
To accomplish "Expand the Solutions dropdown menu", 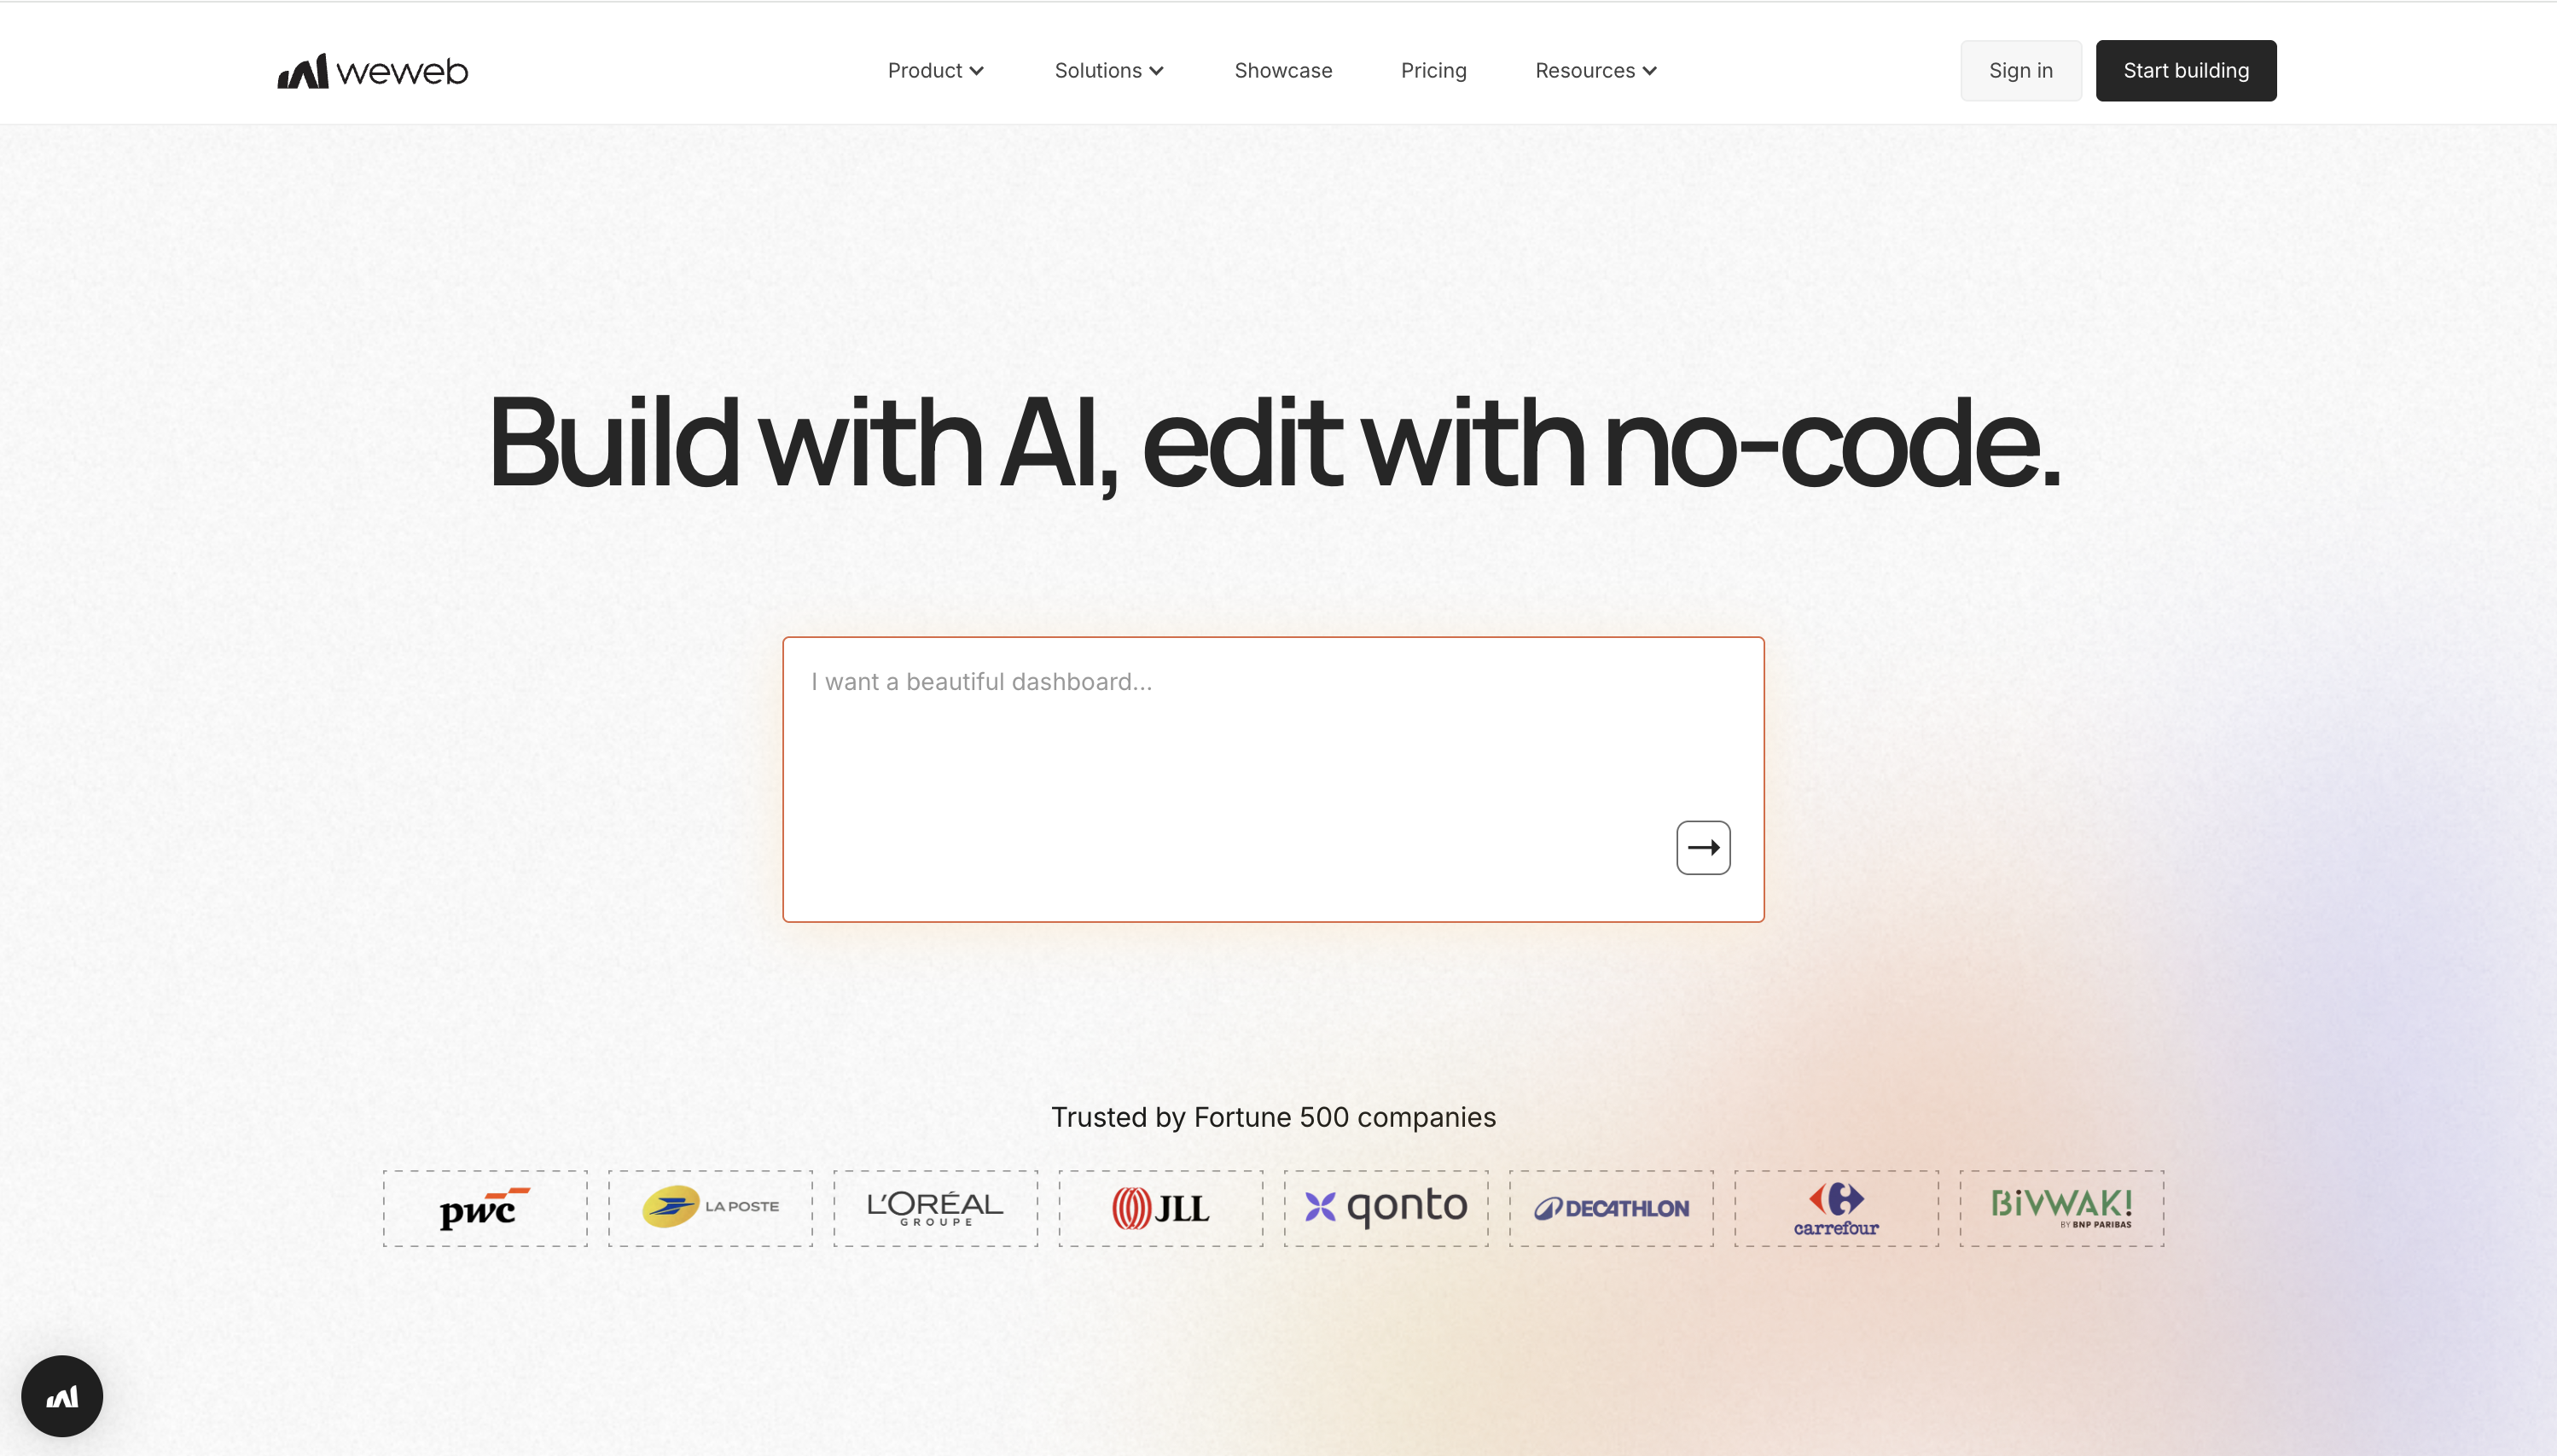I will pos(1109,71).
